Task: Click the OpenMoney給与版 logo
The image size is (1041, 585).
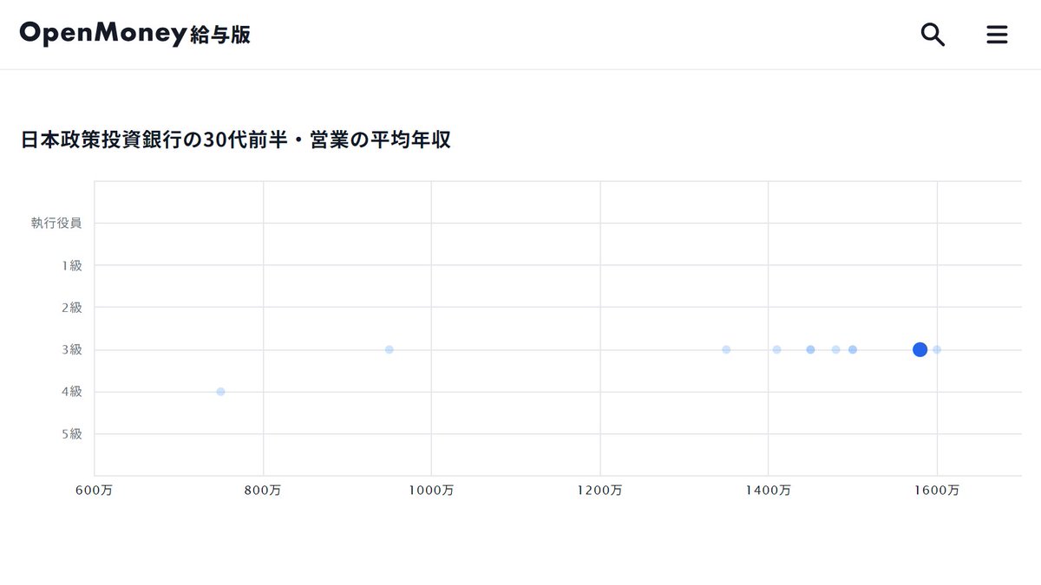Action: coord(135,35)
